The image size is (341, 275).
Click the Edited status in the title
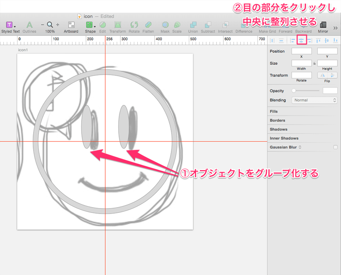[107, 16]
